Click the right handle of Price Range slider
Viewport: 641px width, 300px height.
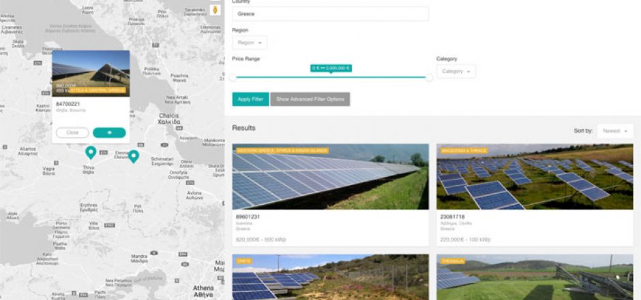click(429, 78)
